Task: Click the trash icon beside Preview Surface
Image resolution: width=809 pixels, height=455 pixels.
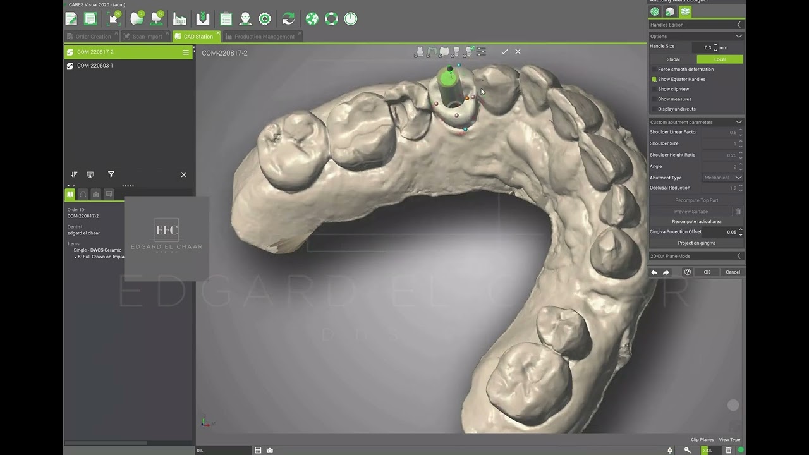Action: click(x=738, y=212)
